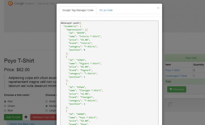The image size is (205, 125).
Task: Click the Price: $62.00 text
Action: click(x=17, y=70)
